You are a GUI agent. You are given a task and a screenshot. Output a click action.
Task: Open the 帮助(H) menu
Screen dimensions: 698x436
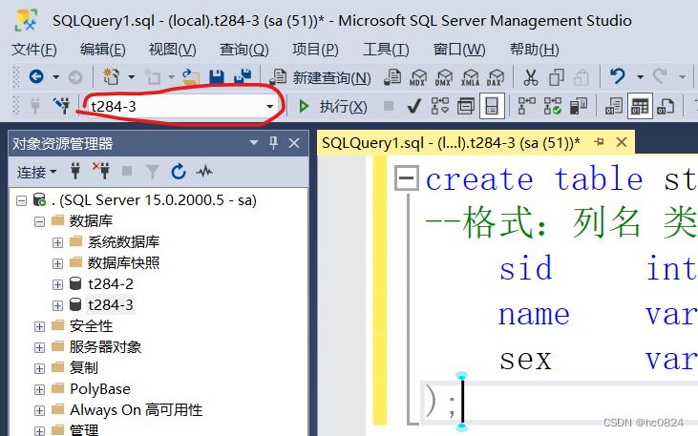click(534, 50)
